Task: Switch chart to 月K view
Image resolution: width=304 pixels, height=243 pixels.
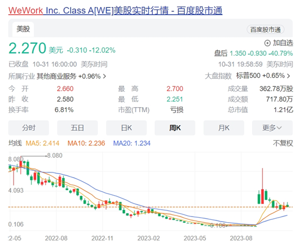Action: [224, 128]
